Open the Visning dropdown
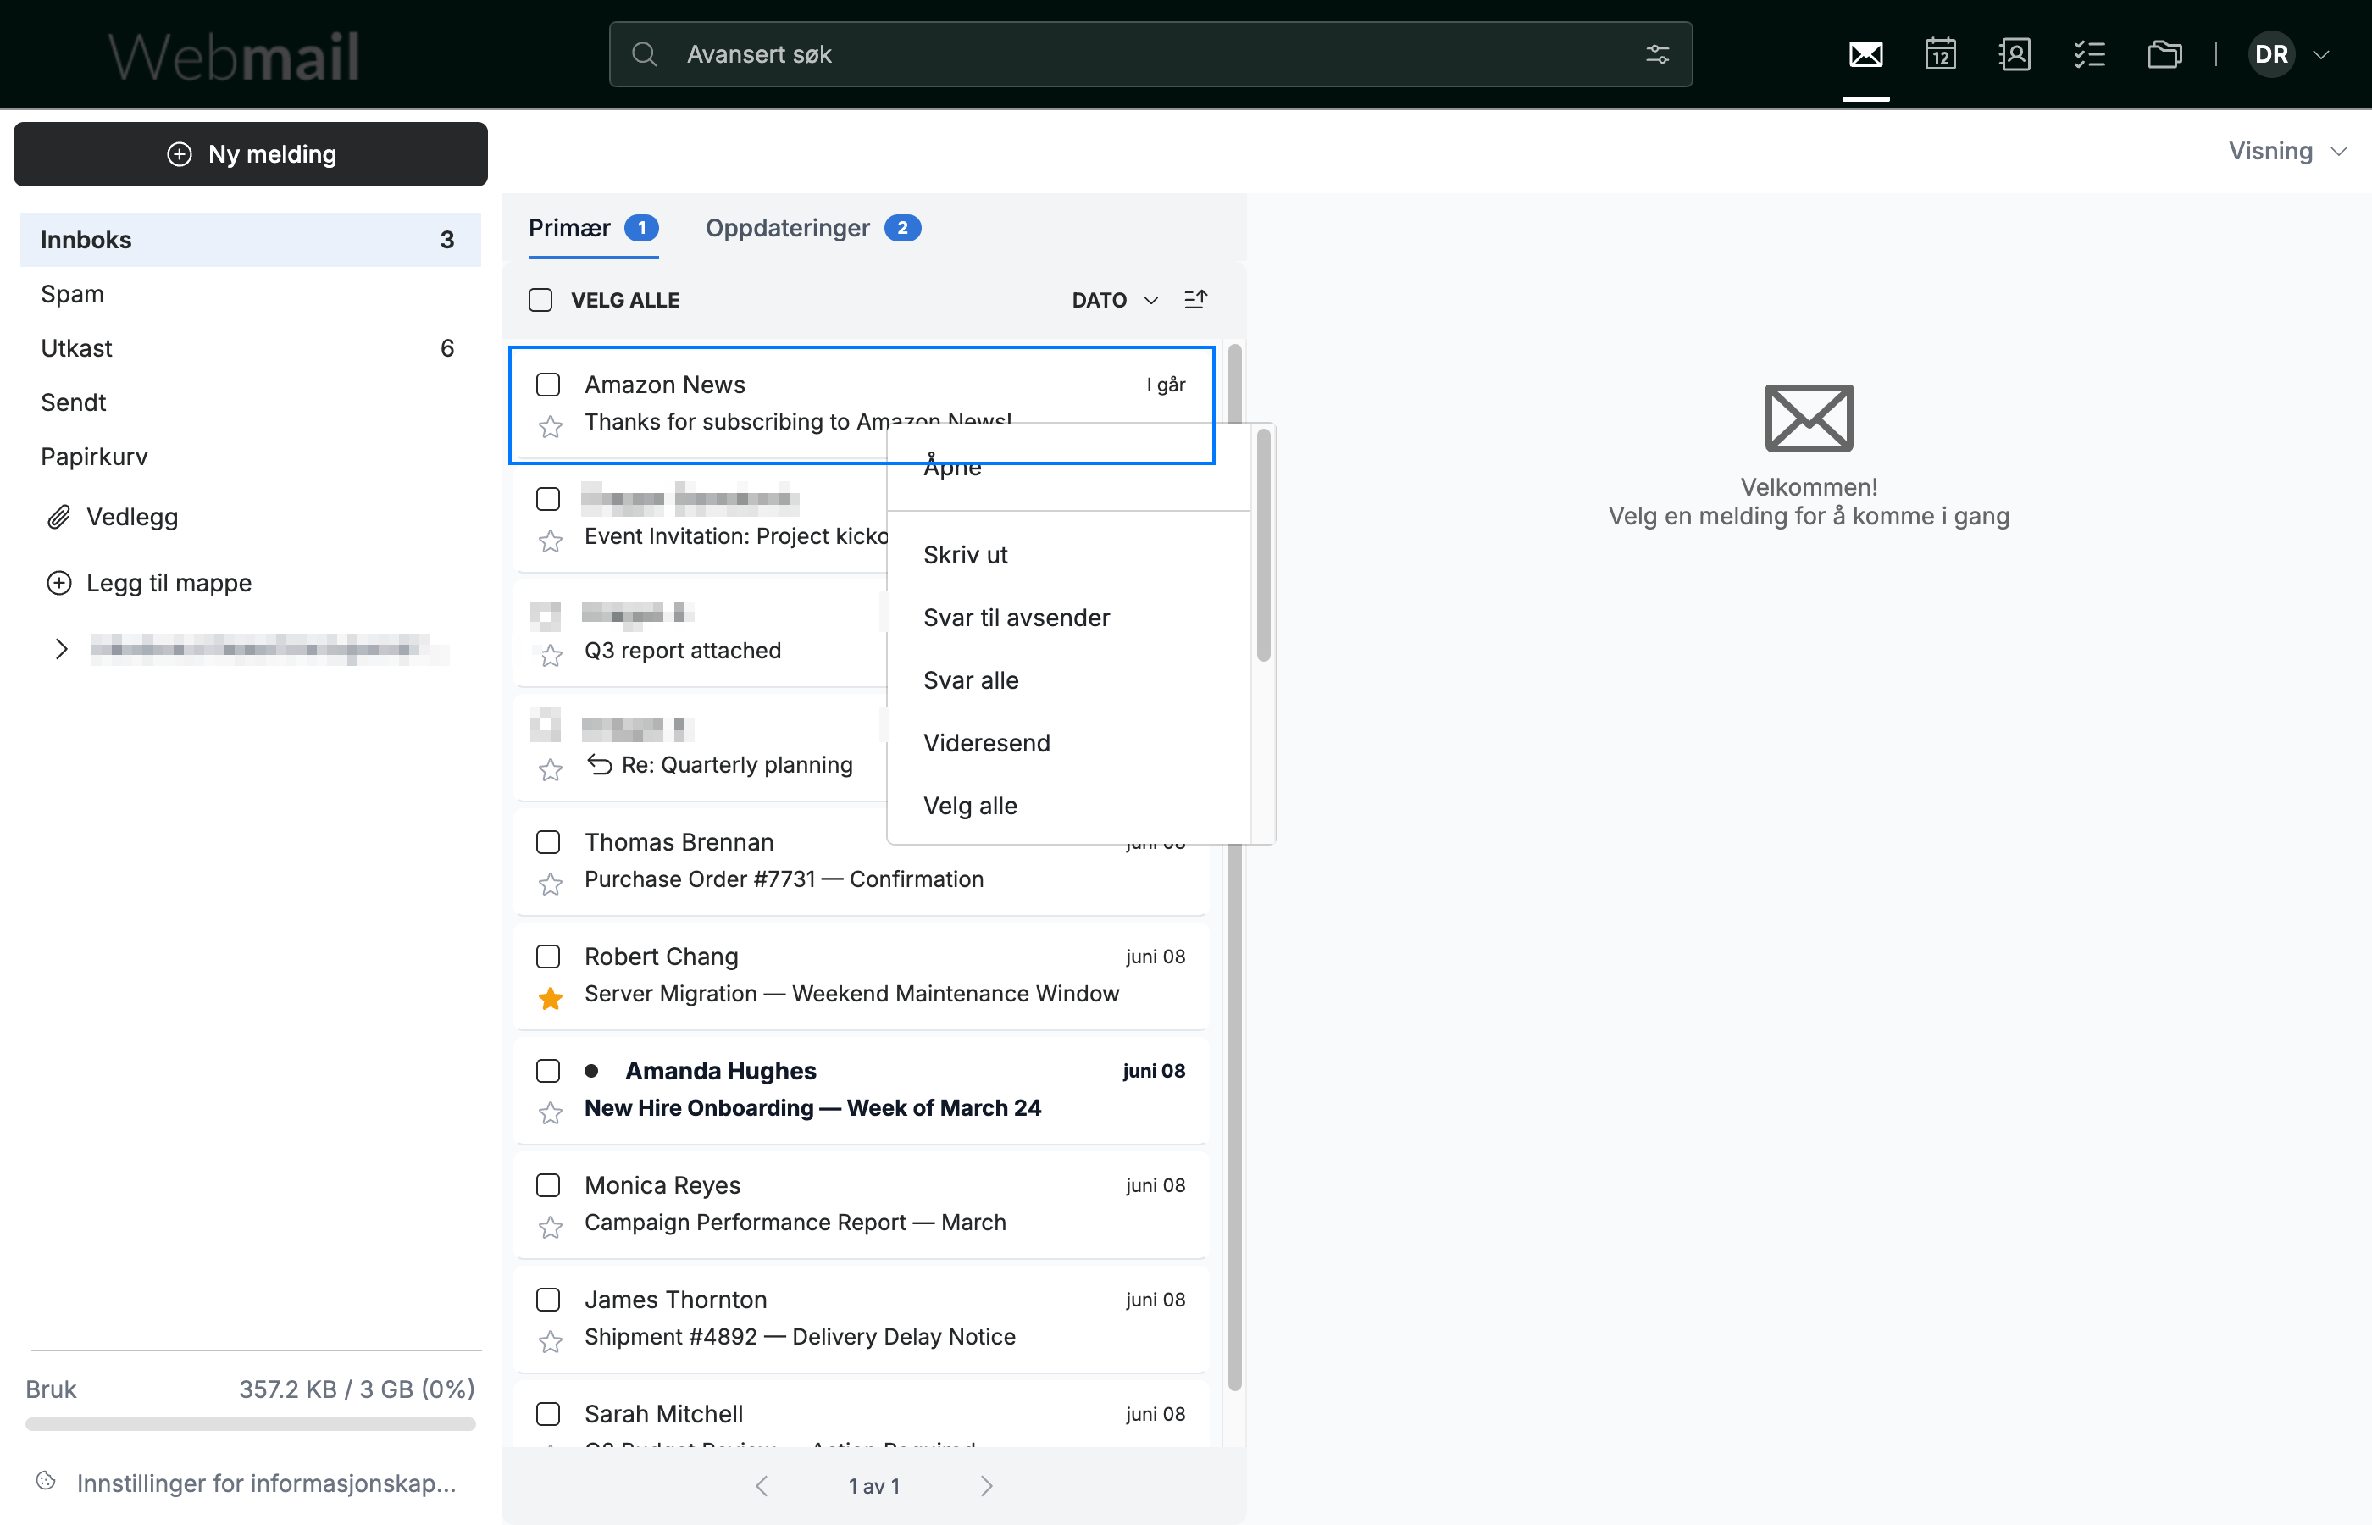 (x=2286, y=152)
